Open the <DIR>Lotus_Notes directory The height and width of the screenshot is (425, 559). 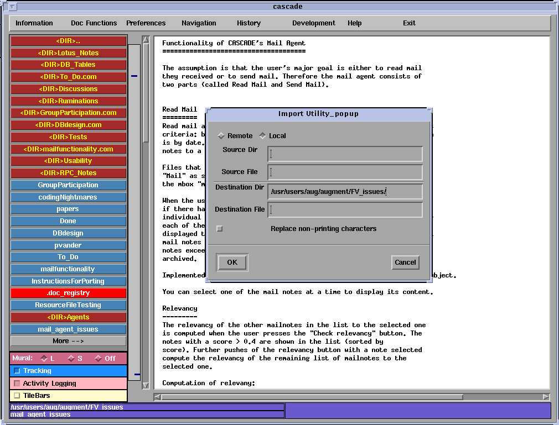68,53
